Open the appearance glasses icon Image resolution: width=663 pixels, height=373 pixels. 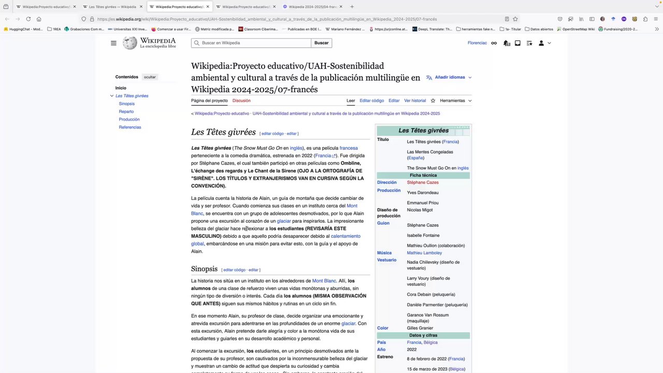pyautogui.click(x=494, y=43)
